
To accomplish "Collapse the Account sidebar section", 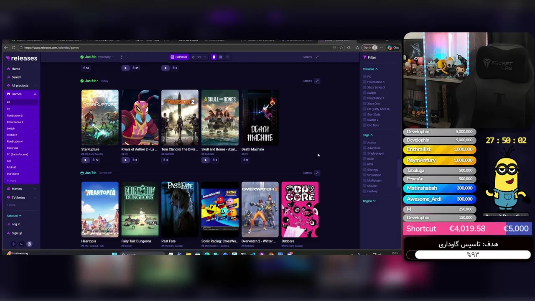I will coord(14,216).
